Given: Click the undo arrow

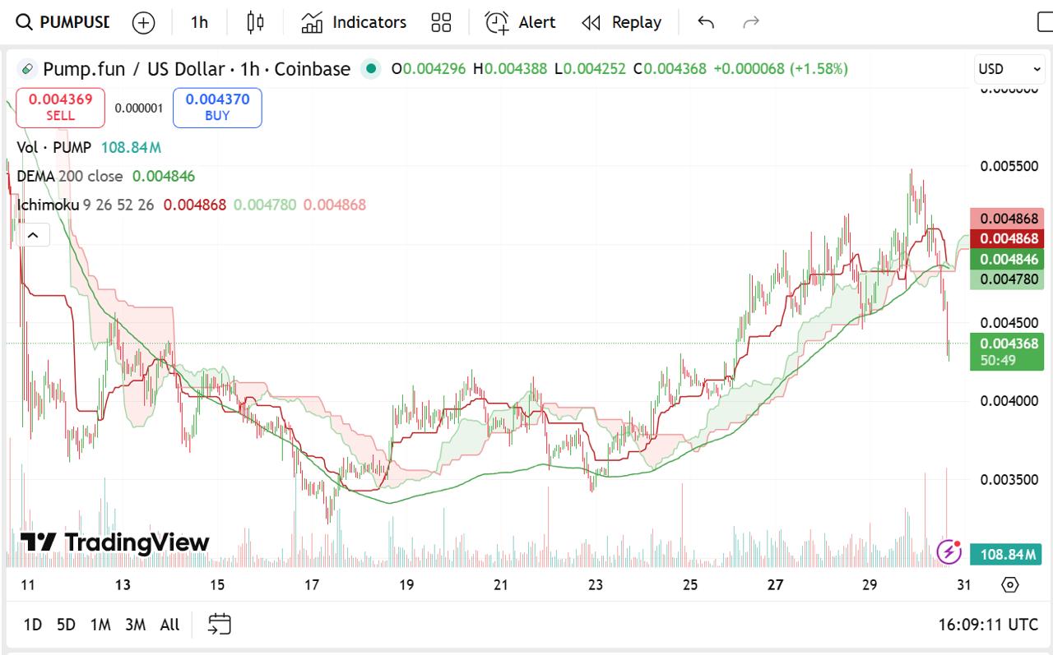Looking at the screenshot, I should point(706,22).
